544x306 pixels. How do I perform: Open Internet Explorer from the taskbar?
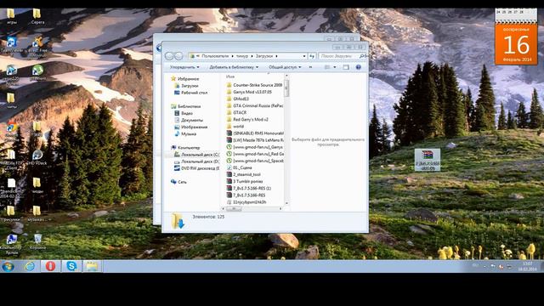[30, 266]
